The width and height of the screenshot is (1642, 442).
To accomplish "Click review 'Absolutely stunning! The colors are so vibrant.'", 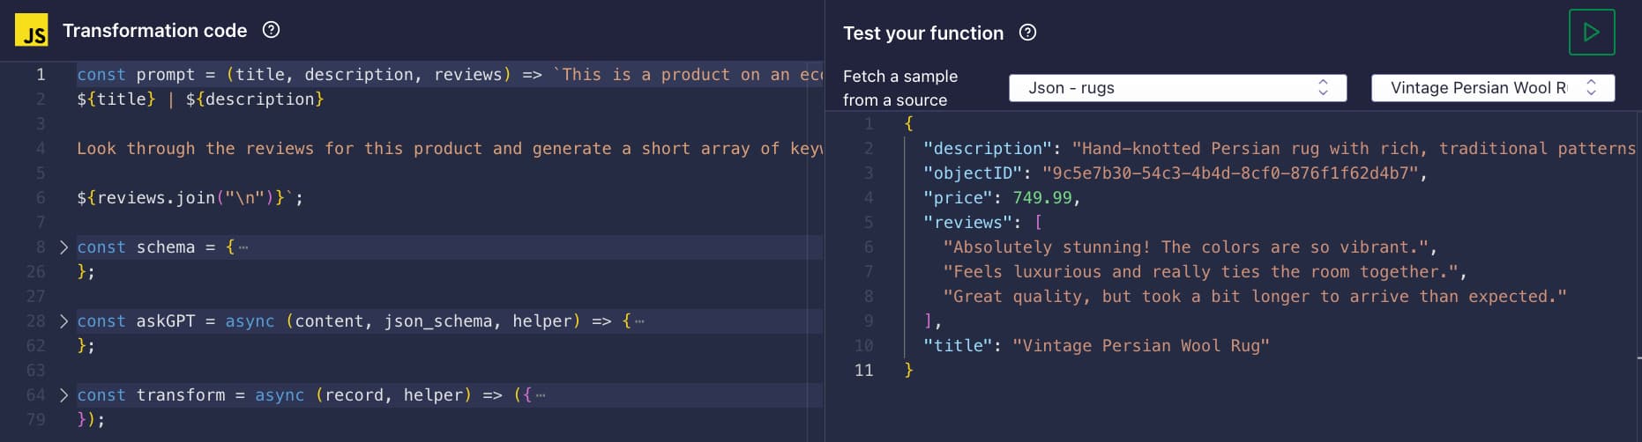I will point(1186,247).
